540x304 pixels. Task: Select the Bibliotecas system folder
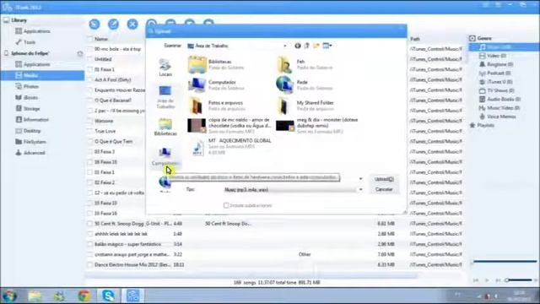pyautogui.click(x=216, y=64)
